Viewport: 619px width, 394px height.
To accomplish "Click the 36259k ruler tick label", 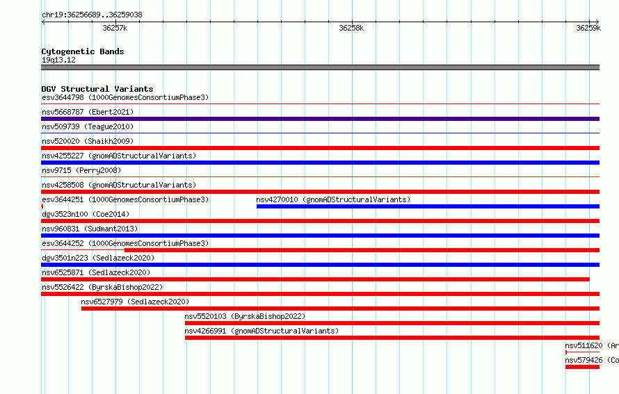I will coord(588,28).
